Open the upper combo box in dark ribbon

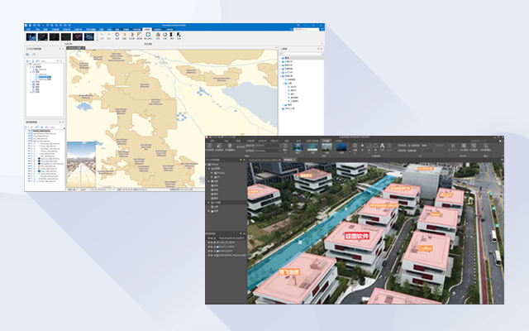point(268,146)
